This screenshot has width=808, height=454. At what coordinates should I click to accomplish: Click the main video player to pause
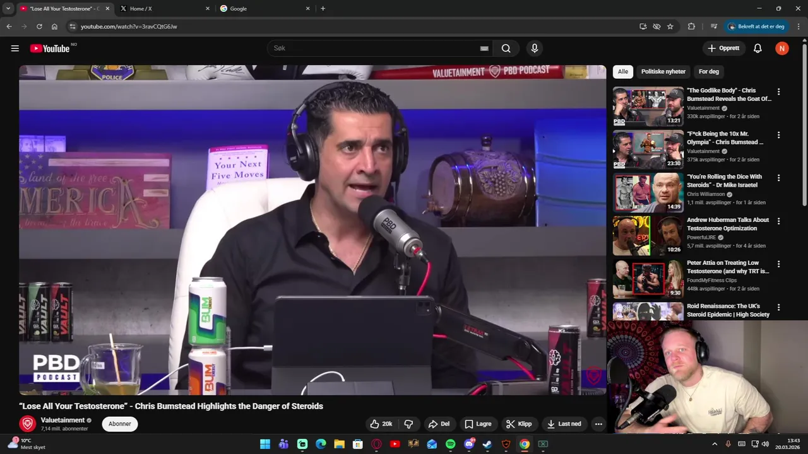[x=312, y=230]
